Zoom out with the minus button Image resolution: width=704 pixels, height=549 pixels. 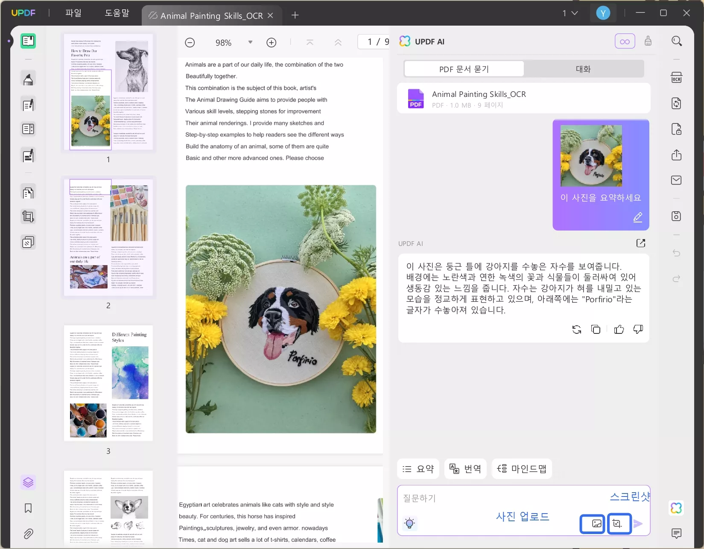click(190, 43)
